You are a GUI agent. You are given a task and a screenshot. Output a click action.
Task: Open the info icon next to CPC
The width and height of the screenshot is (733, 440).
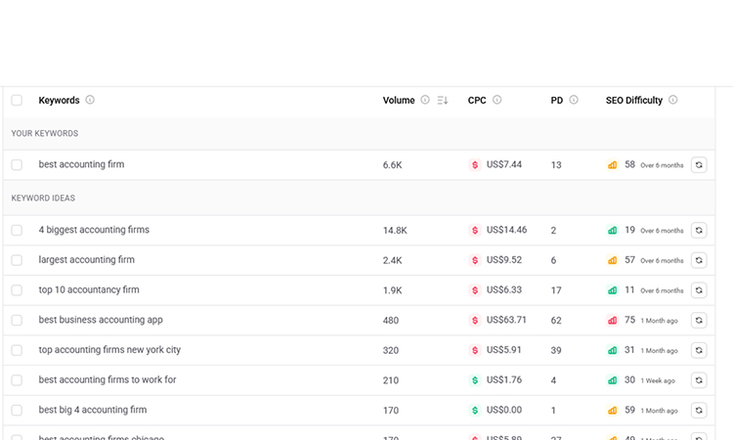(496, 100)
